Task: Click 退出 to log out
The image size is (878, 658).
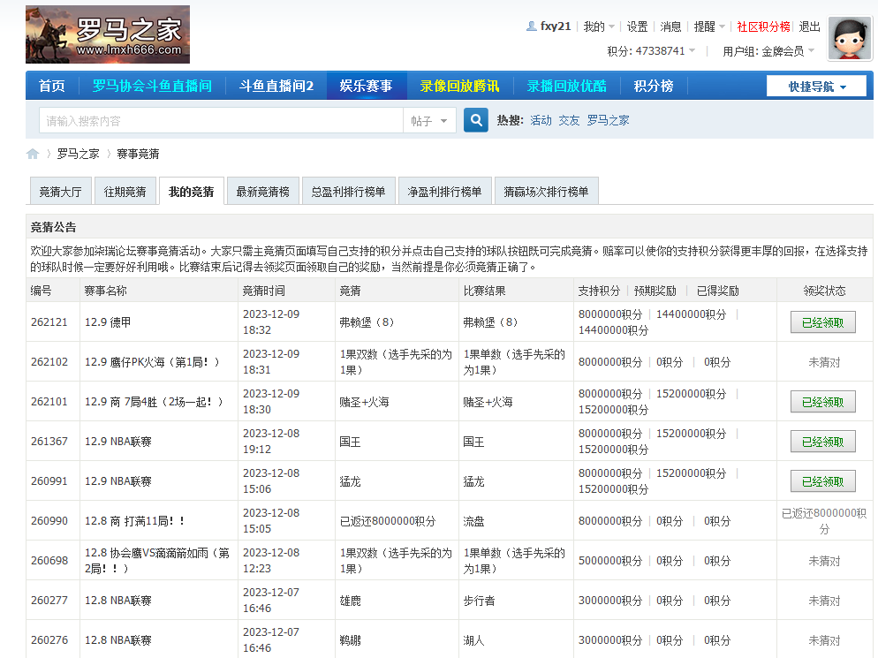Action: 809,26
